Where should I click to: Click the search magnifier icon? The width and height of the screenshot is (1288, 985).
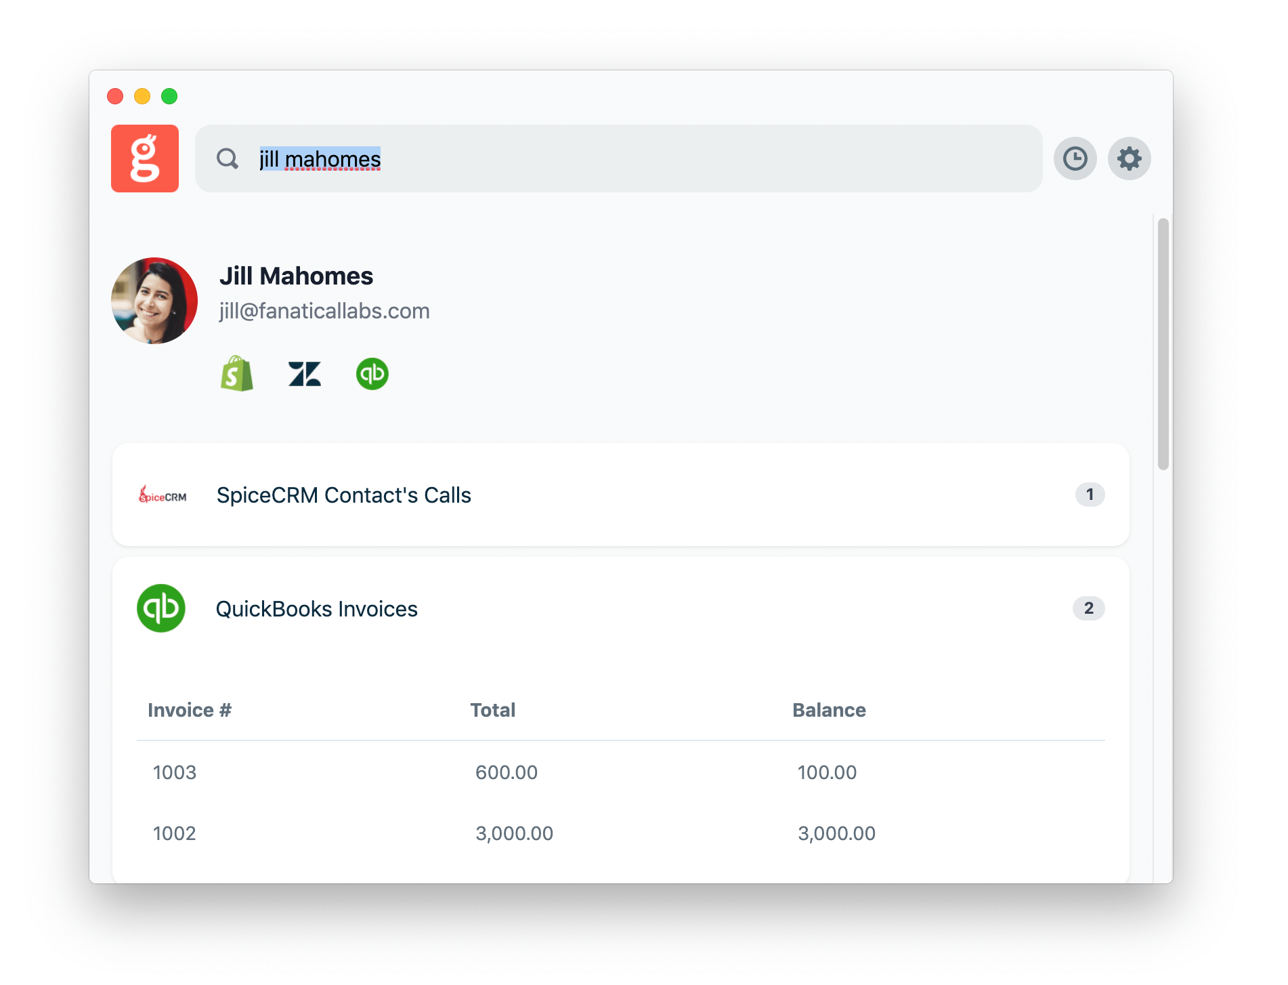click(228, 159)
